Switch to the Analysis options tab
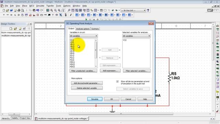The width and height of the screenshot is (220, 124). [x=83, y=29]
